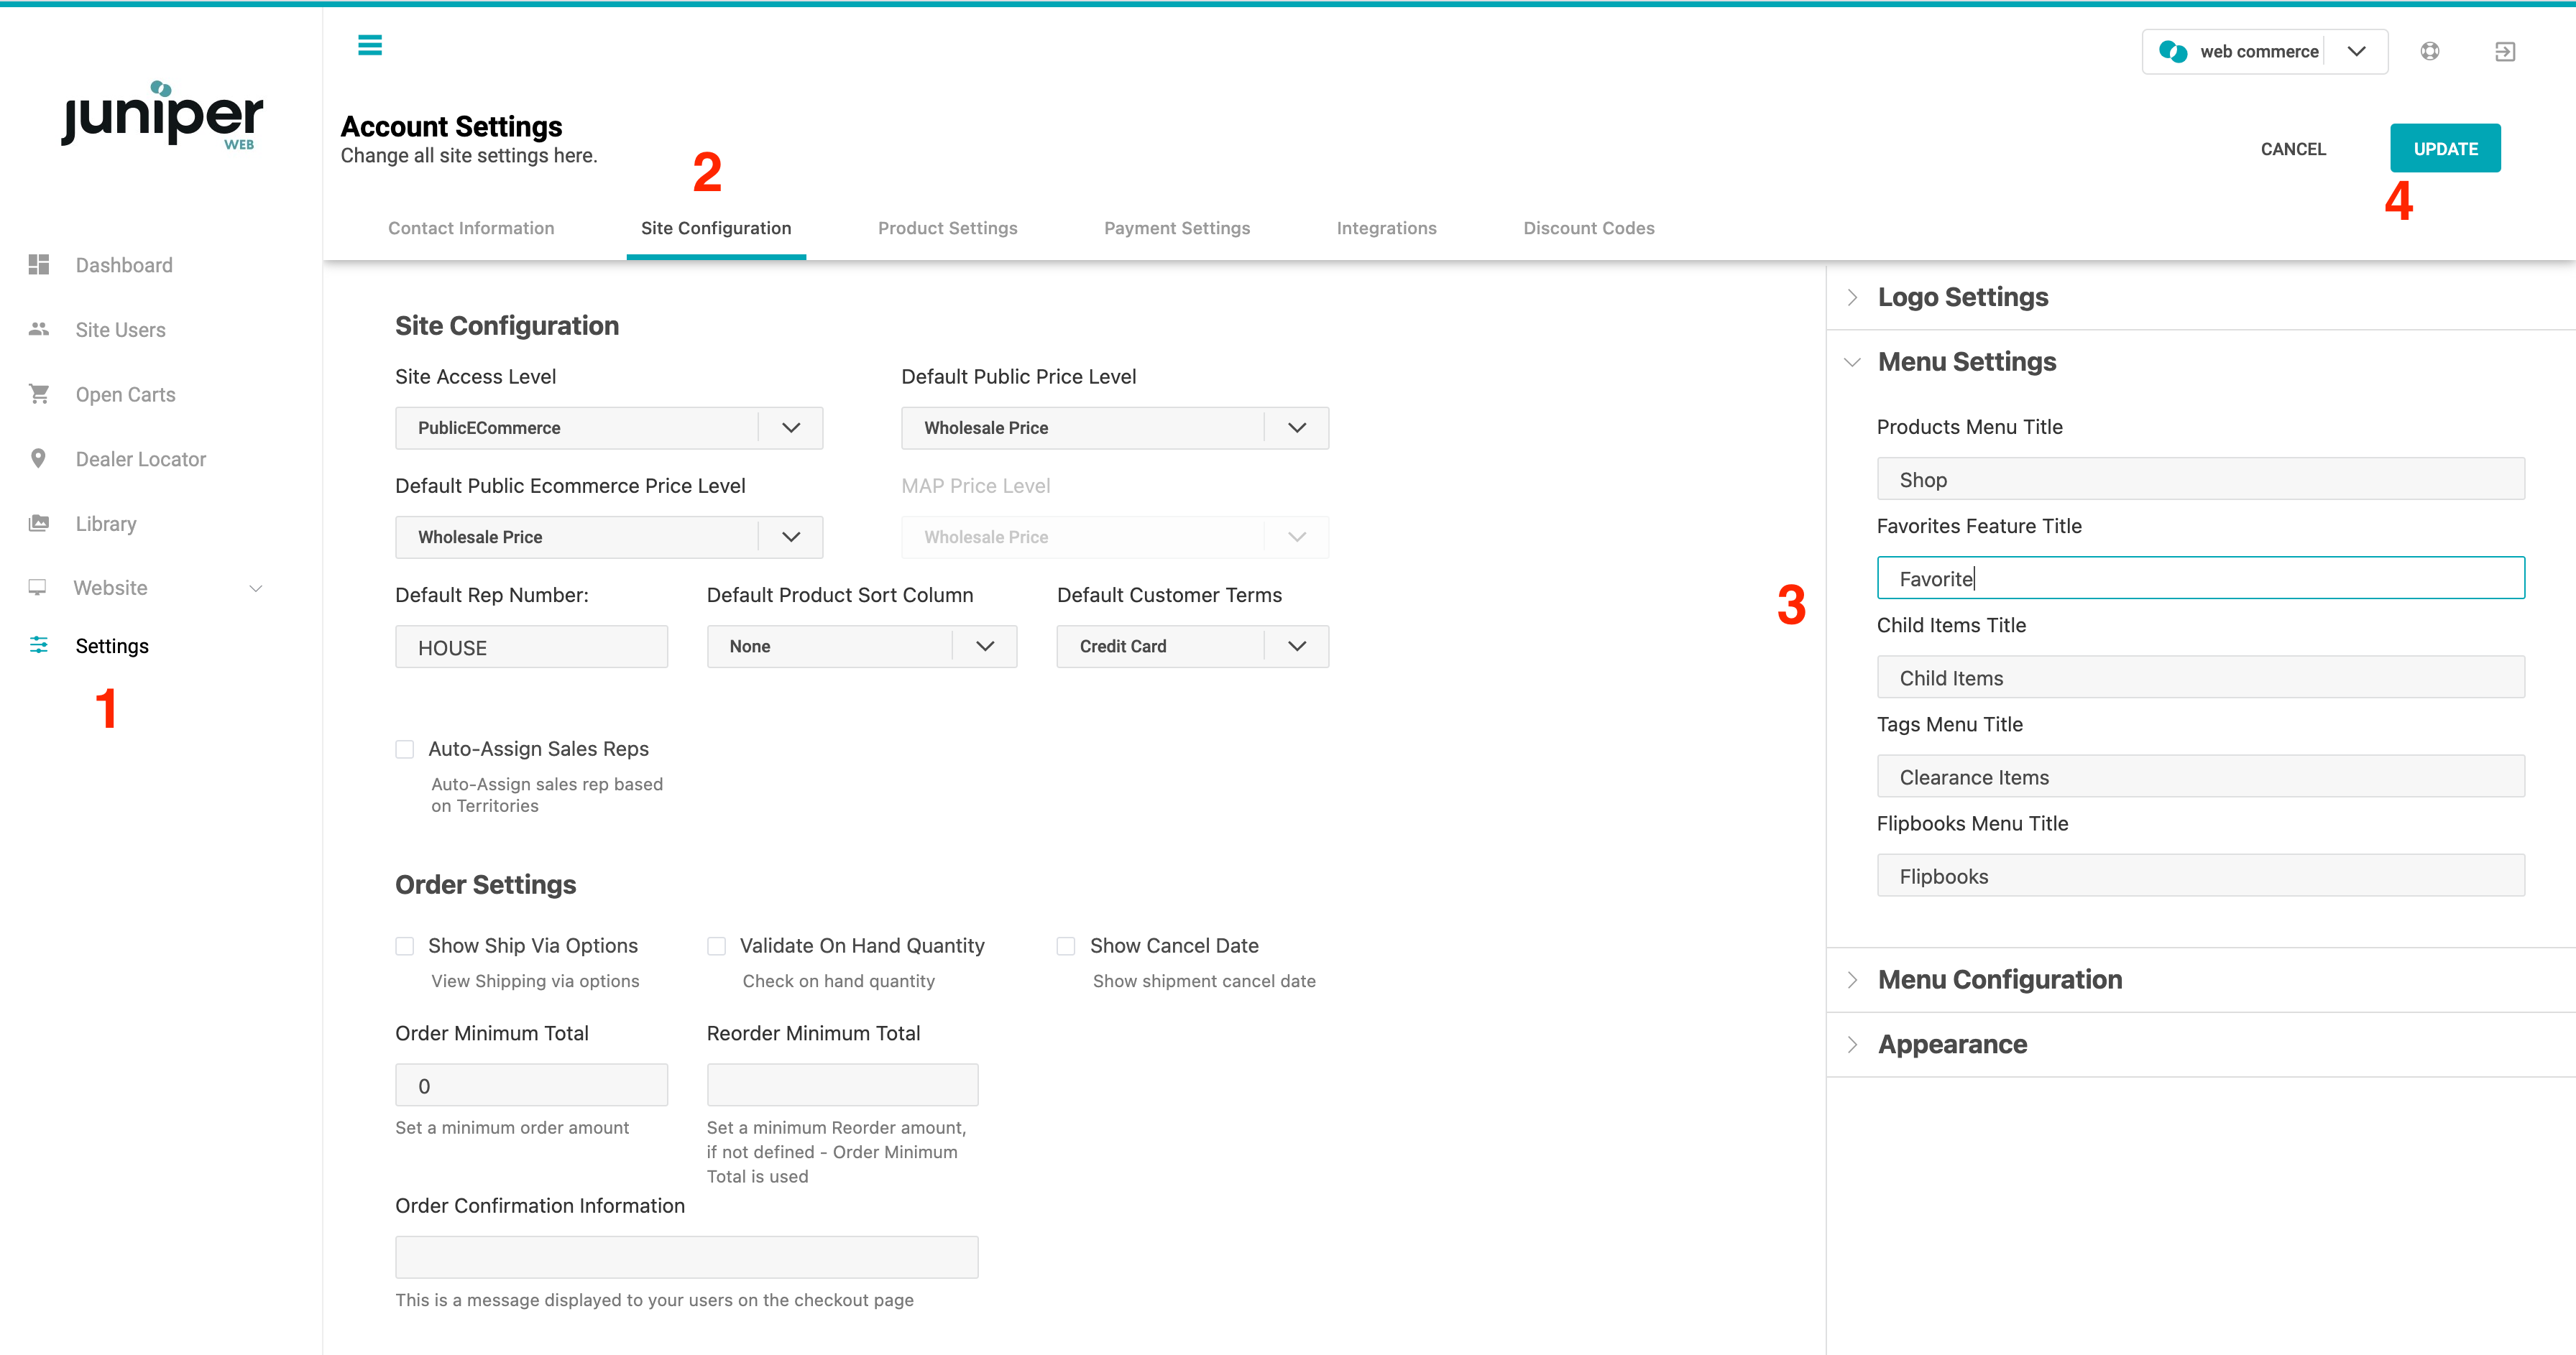Expand the Logo Settings section

pos(1963,297)
